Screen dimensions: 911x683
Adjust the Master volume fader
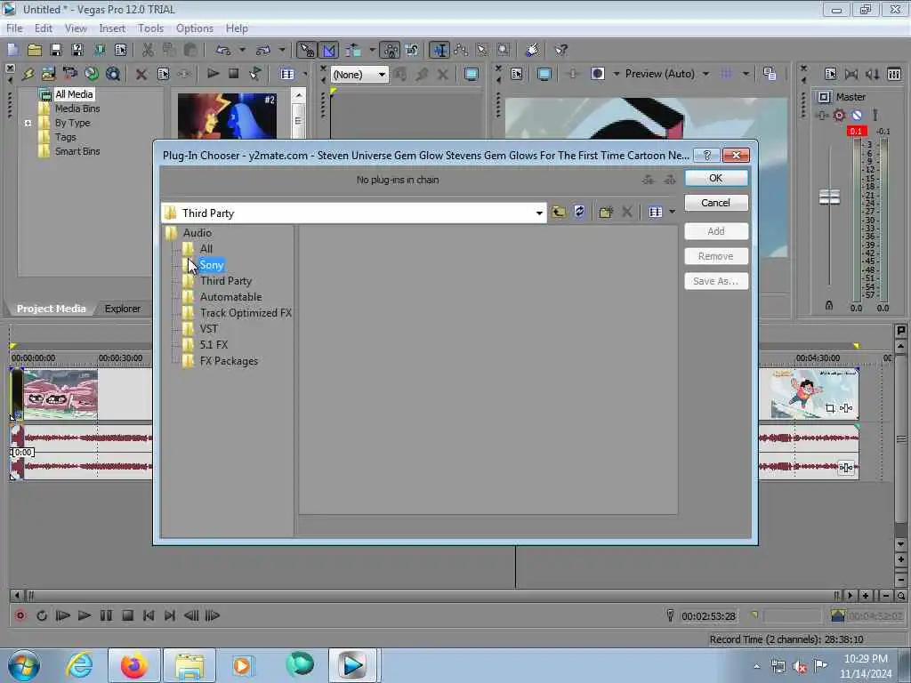coord(829,197)
